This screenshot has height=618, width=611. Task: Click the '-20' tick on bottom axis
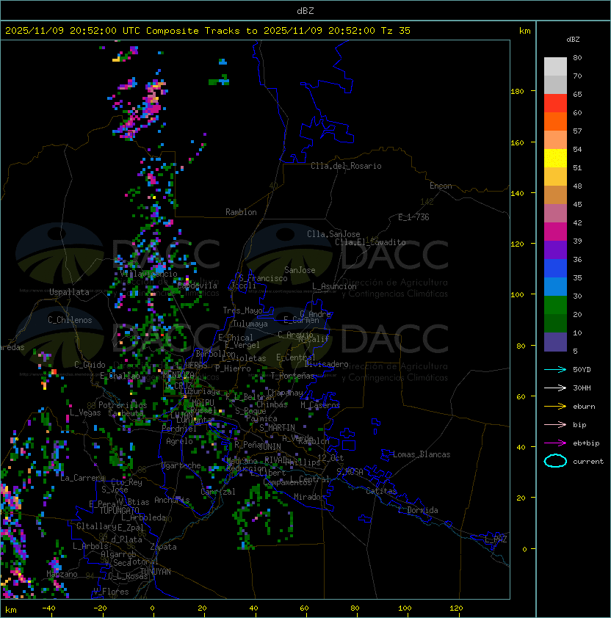pyautogui.click(x=100, y=608)
